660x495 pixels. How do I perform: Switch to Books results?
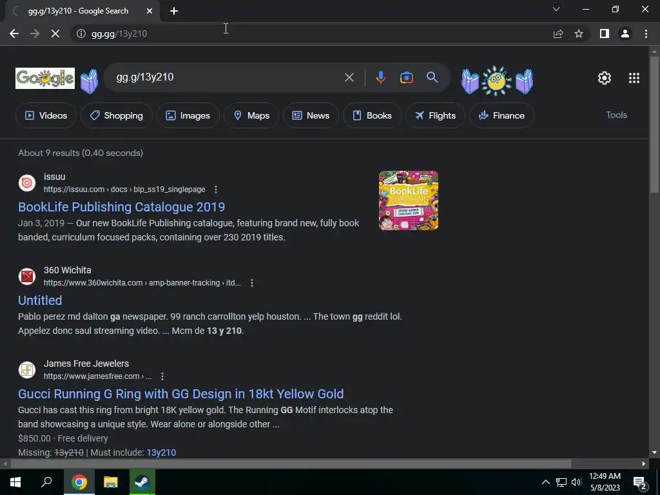(372, 115)
